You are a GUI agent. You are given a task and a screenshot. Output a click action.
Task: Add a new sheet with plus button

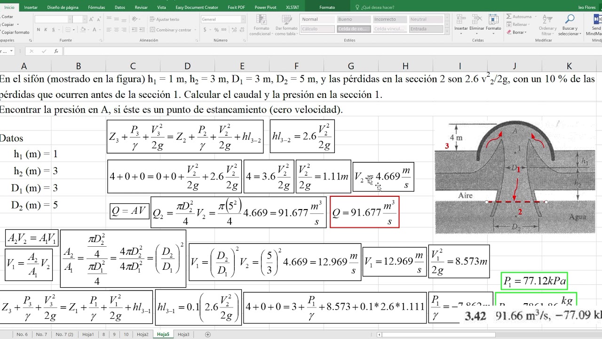pyautogui.click(x=208, y=334)
